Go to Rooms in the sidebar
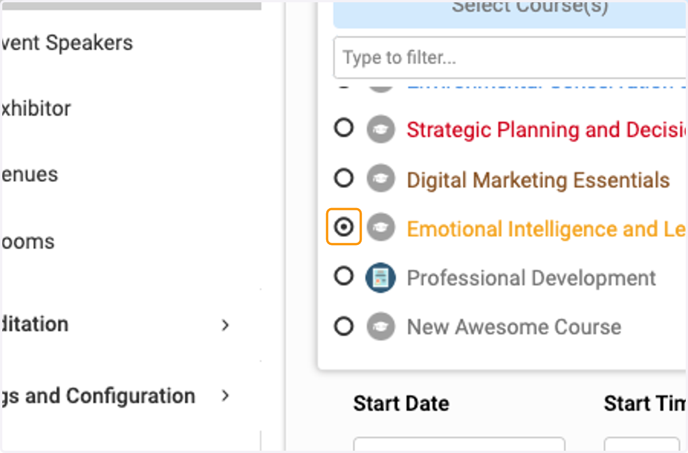The image size is (688, 453). tap(28, 241)
